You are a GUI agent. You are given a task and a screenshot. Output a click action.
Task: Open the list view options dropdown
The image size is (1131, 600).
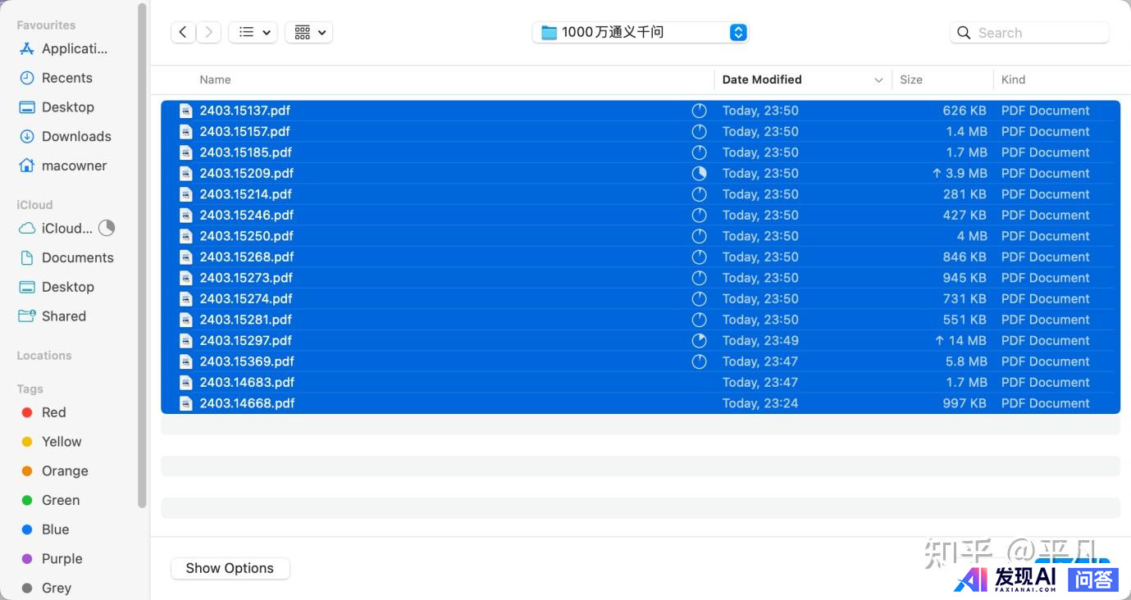pos(253,32)
